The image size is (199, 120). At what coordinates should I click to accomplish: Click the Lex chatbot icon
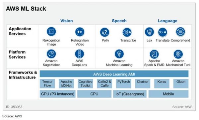(x=149, y=32)
